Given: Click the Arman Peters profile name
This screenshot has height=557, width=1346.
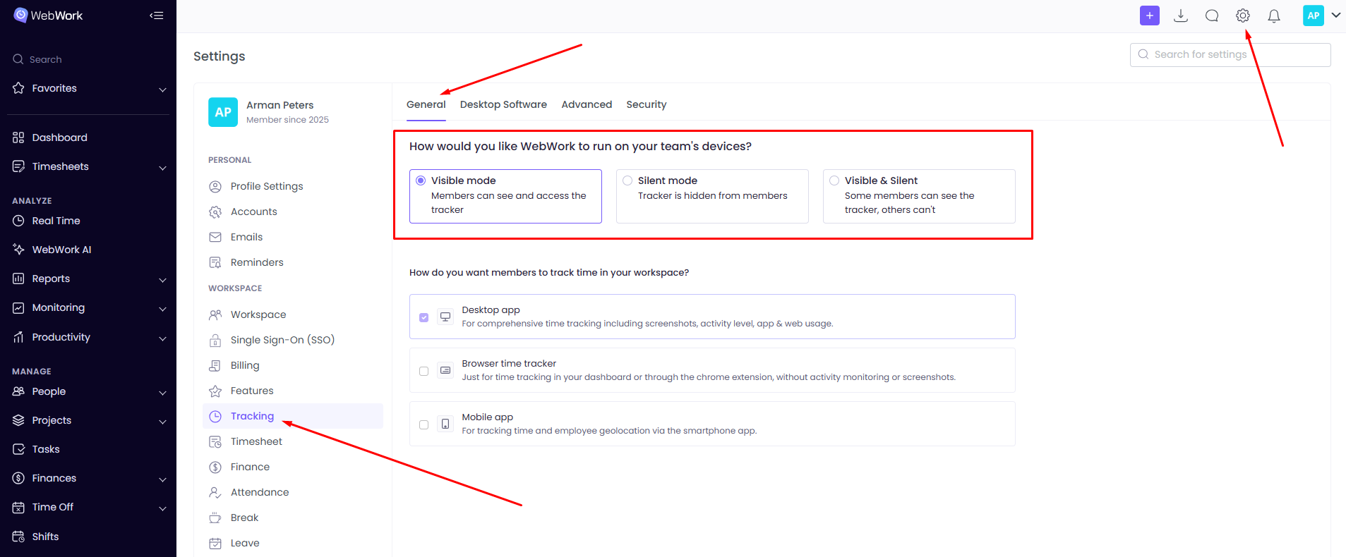Looking at the screenshot, I should (x=280, y=105).
